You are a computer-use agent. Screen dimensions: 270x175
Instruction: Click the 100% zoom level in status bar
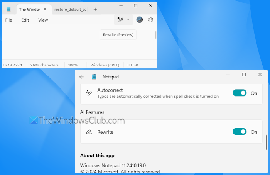click(73, 65)
